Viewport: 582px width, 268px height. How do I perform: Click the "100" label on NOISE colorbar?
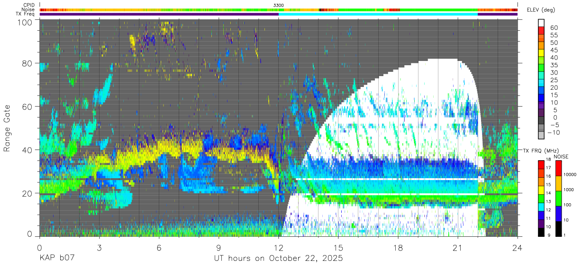[x=566, y=205]
